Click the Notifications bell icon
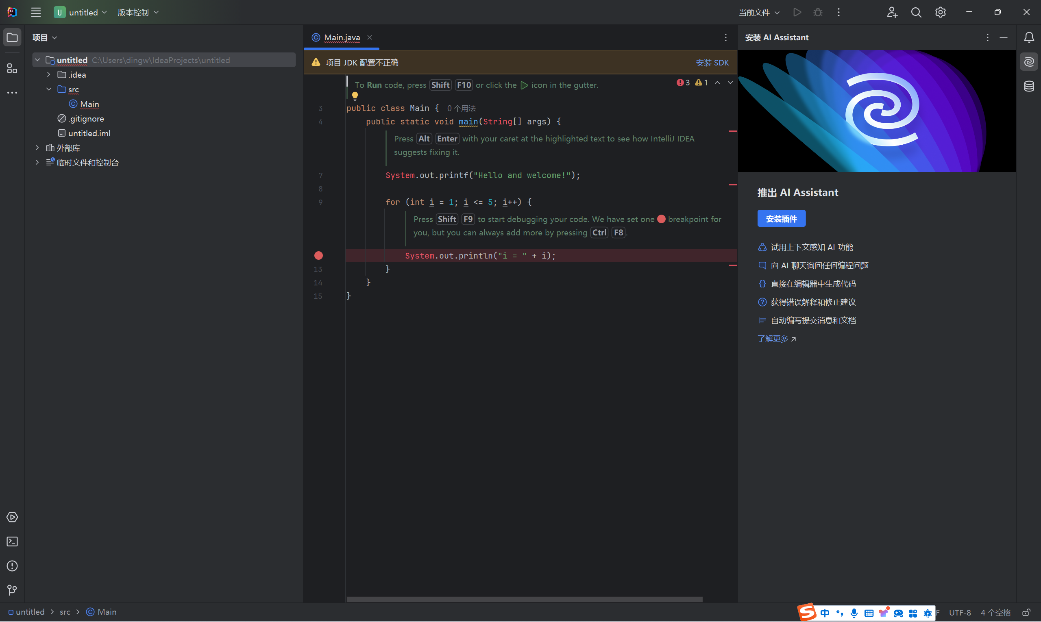 pos(1029,38)
